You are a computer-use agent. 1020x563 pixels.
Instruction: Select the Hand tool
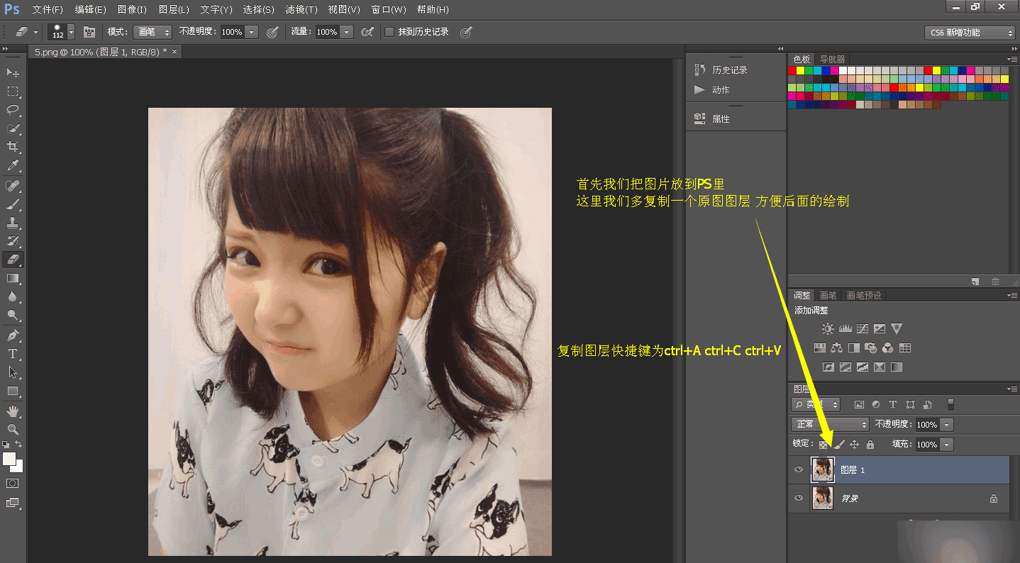coord(13,411)
